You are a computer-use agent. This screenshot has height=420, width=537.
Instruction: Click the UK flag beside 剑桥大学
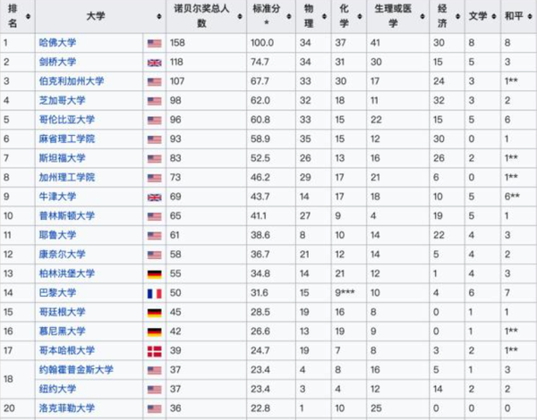point(155,63)
